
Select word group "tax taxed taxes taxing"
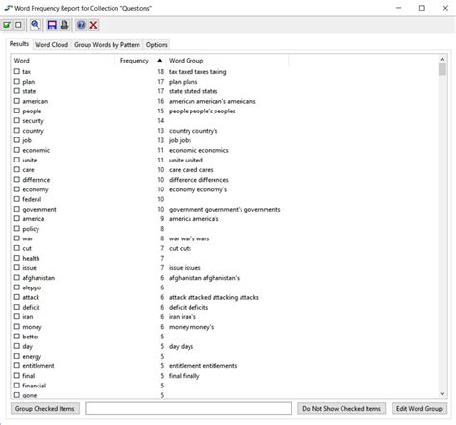(197, 72)
